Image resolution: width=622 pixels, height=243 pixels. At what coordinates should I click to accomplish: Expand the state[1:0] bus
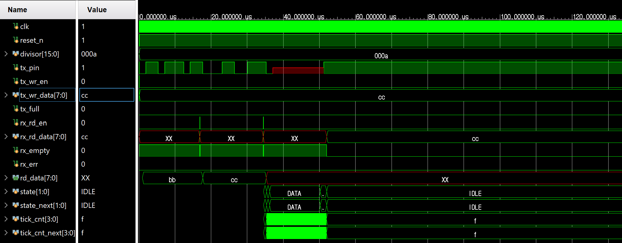point(6,191)
